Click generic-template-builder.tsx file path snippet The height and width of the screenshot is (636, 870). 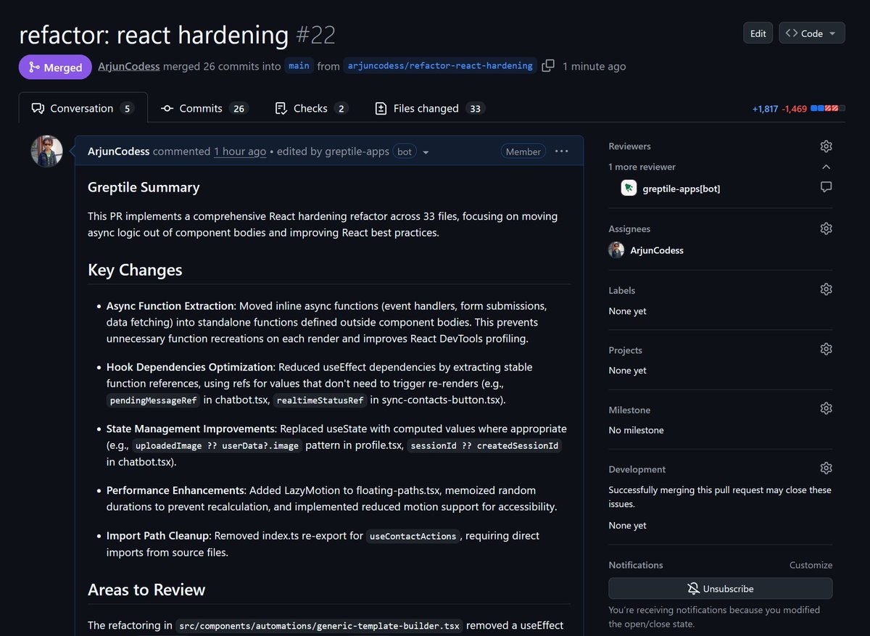click(320, 626)
